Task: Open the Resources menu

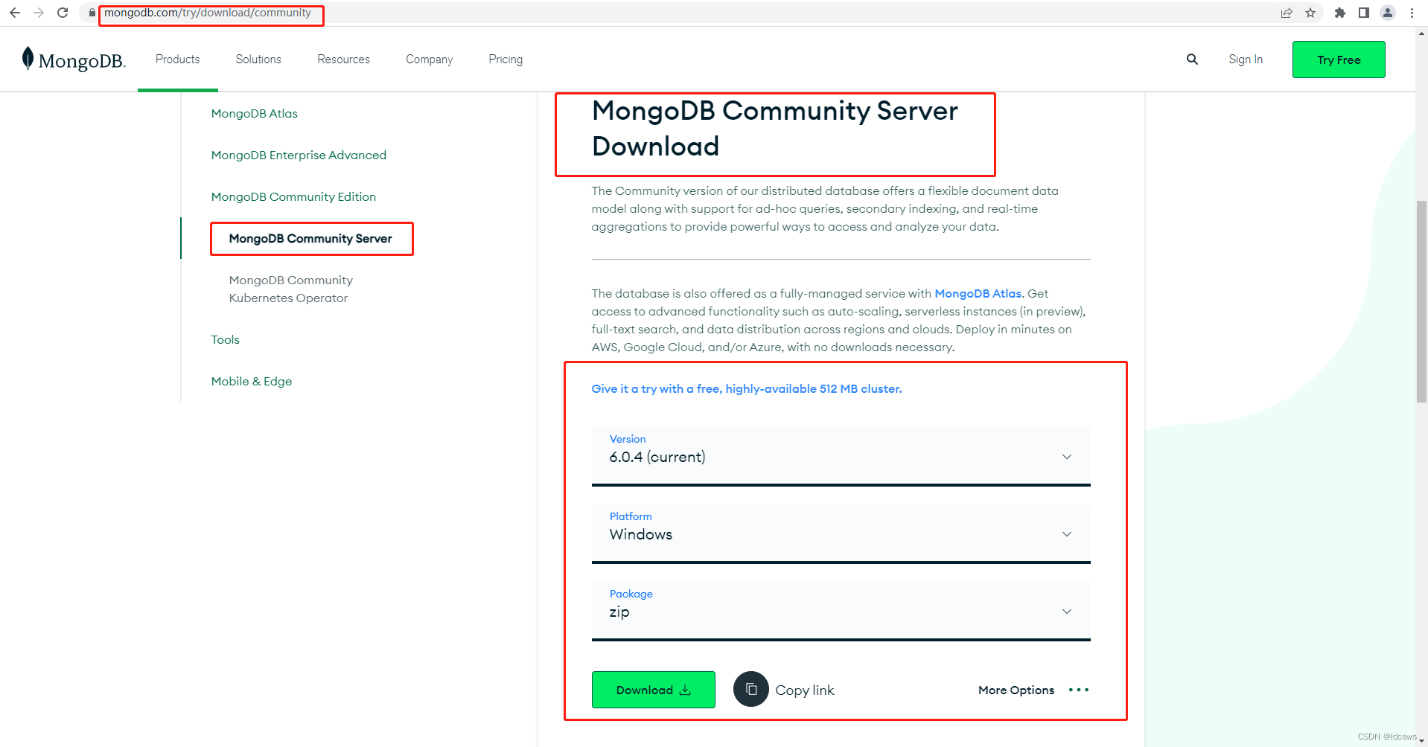Action: pyautogui.click(x=343, y=60)
